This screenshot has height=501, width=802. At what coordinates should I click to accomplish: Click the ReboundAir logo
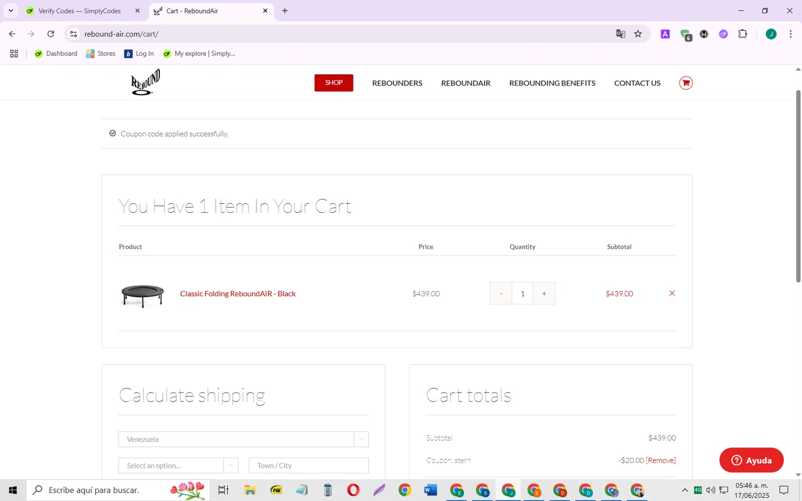(x=145, y=82)
